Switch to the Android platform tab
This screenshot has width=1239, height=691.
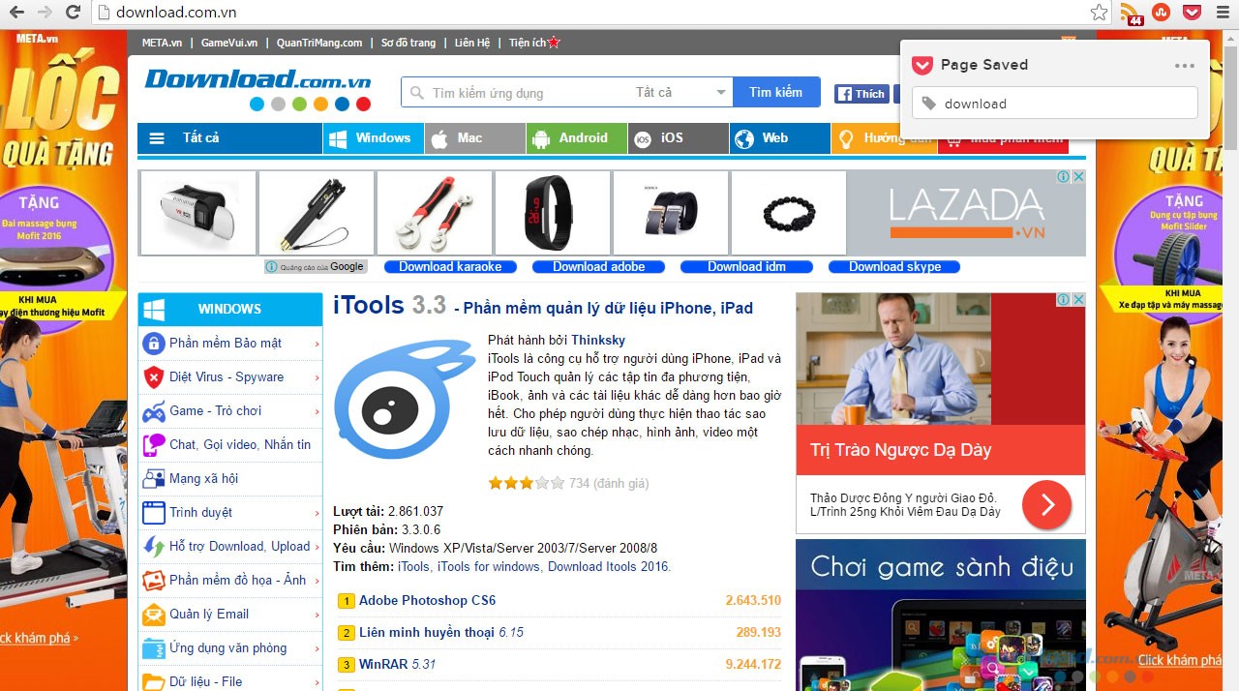[x=577, y=138]
